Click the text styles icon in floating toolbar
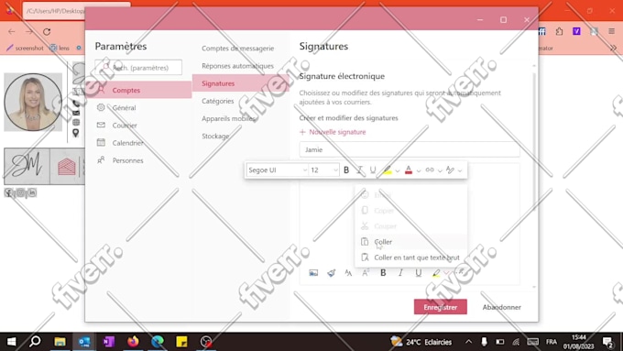Image resolution: width=623 pixels, height=351 pixels. coord(450,170)
